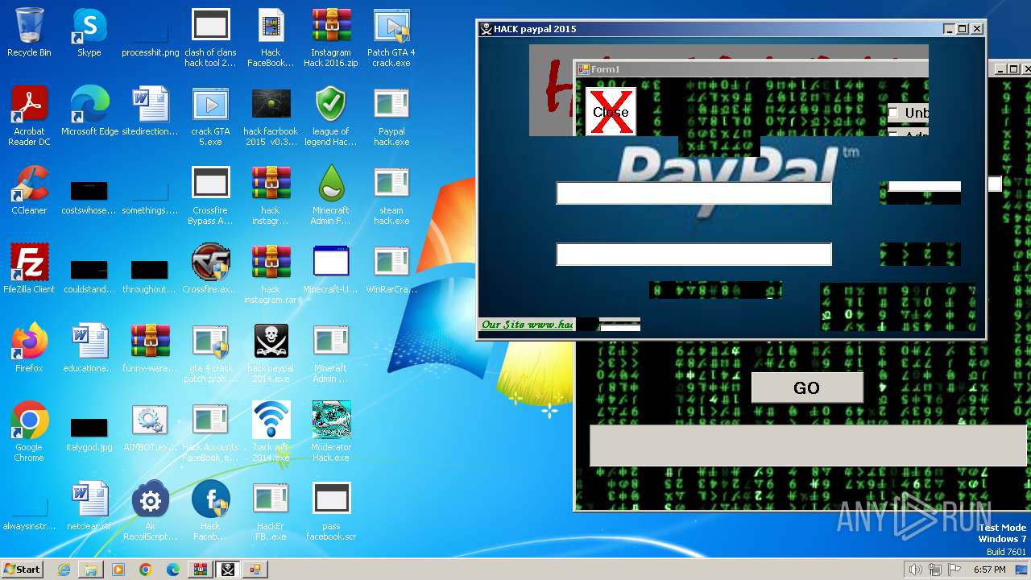Select Instagram Hack 2016.zip archive
Screen dimensions: 1031x580
click(x=331, y=37)
